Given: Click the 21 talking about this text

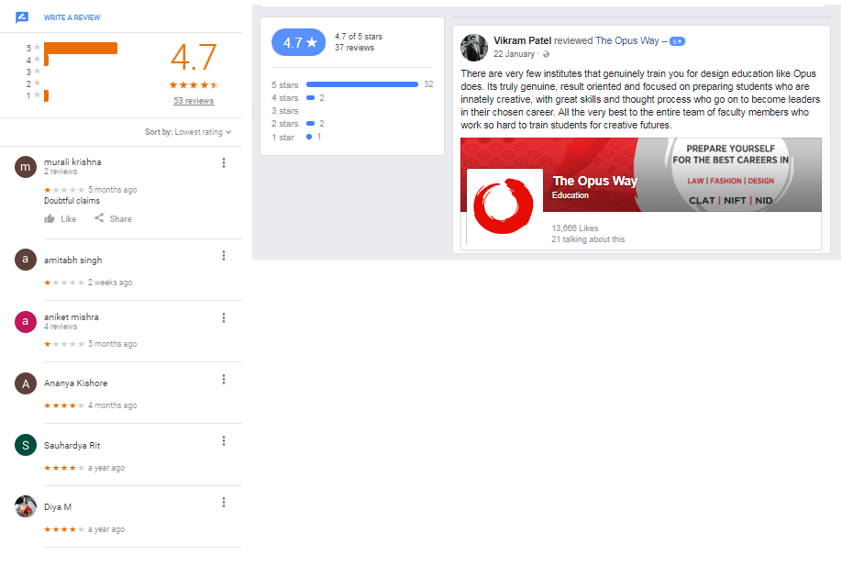Looking at the screenshot, I should [x=588, y=239].
